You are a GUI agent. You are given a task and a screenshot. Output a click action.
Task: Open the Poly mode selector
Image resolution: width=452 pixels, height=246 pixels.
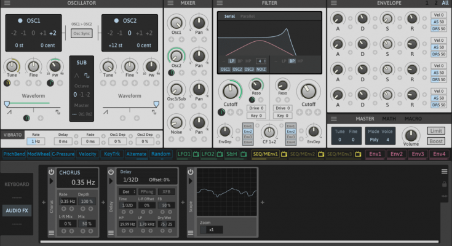click(x=374, y=140)
